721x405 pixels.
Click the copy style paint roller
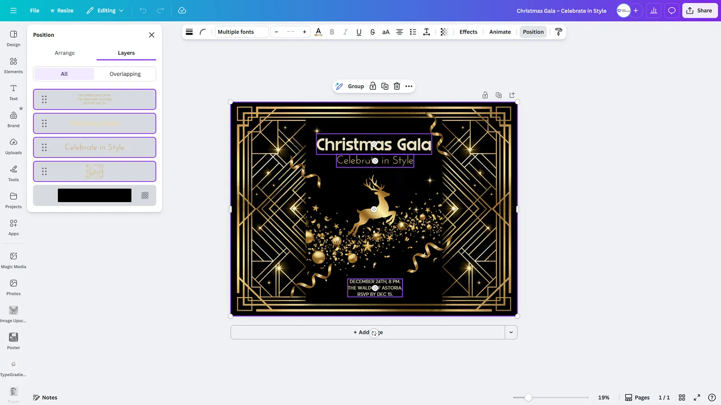558,32
